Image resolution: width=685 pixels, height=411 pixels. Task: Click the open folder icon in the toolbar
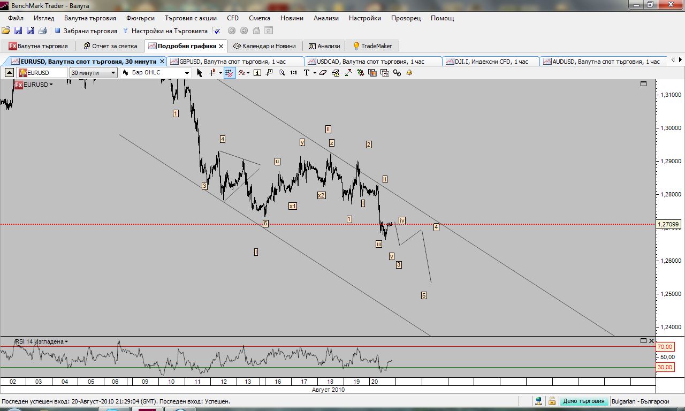pyautogui.click(x=6, y=31)
